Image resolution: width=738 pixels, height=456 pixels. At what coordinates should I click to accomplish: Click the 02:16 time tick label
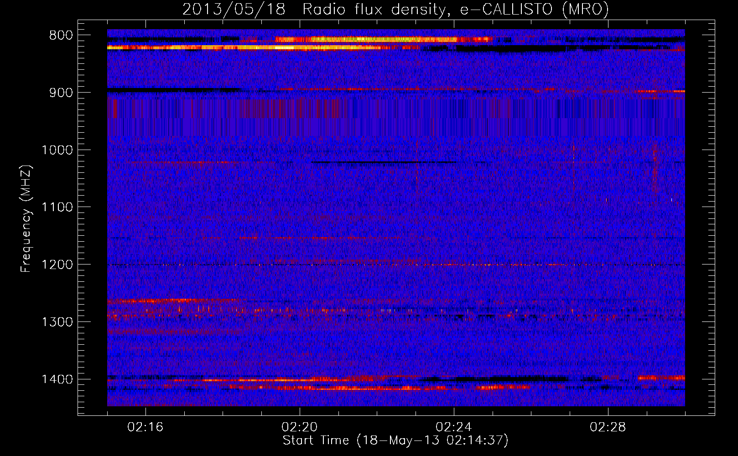click(146, 427)
